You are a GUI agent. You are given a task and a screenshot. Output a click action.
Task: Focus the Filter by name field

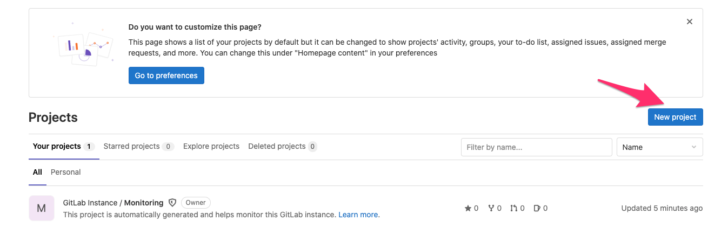(x=536, y=147)
